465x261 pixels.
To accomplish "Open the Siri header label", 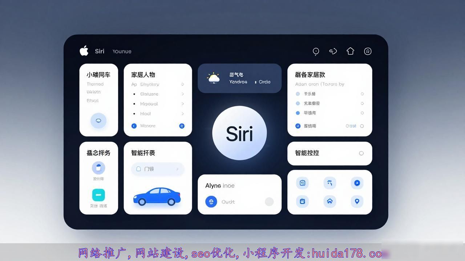I will 100,51.
